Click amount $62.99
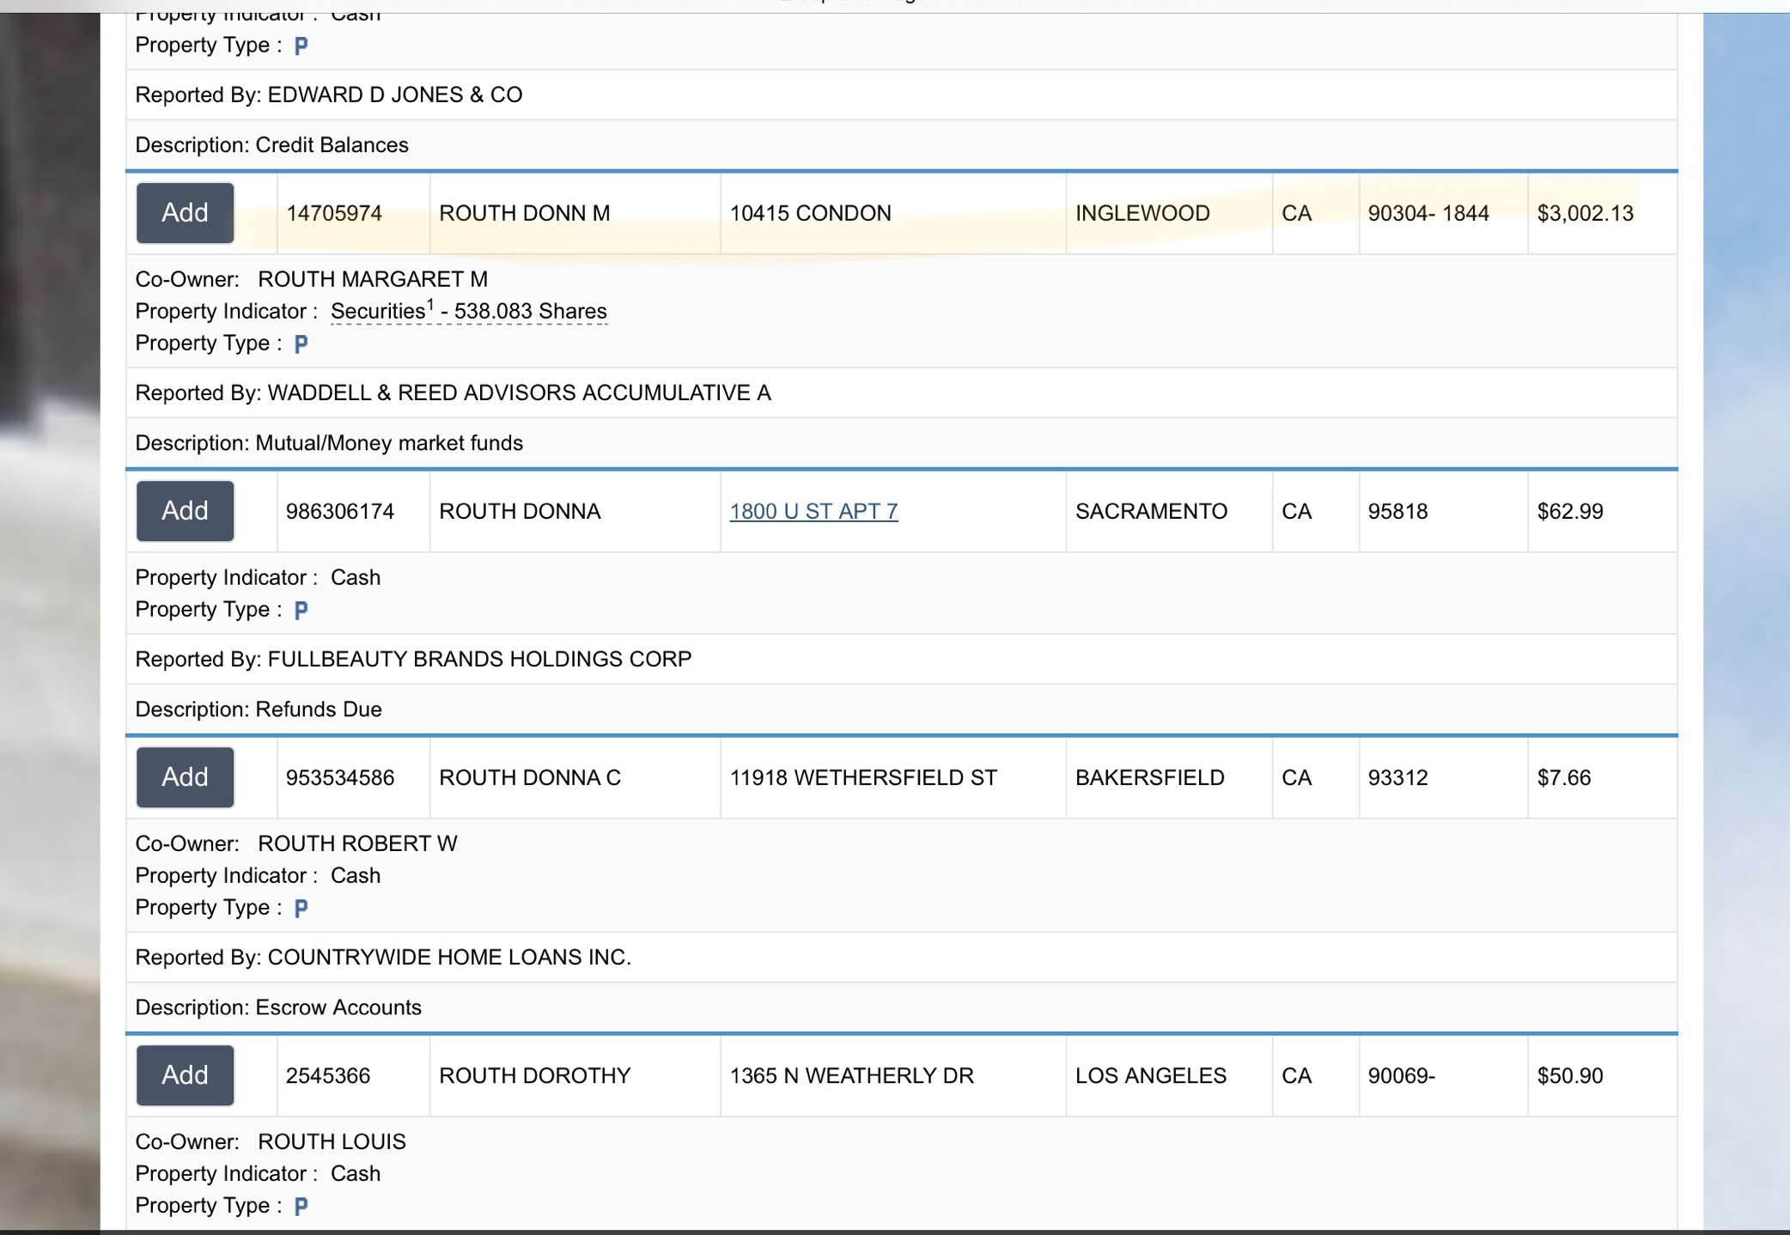This screenshot has width=1790, height=1235. 1569,511
